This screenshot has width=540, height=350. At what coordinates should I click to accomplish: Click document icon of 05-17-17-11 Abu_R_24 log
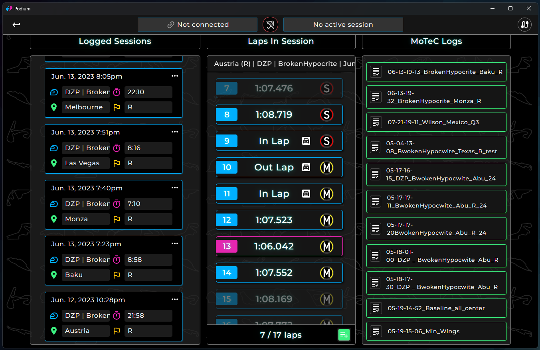click(x=375, y=202)
